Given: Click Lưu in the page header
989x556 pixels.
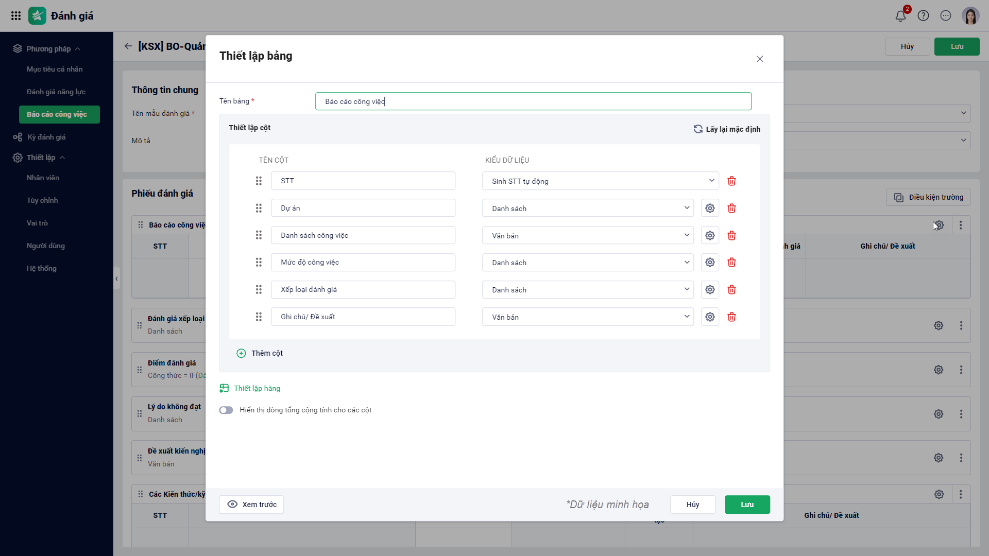Looking at the screenshot, I should click(957, 46).
